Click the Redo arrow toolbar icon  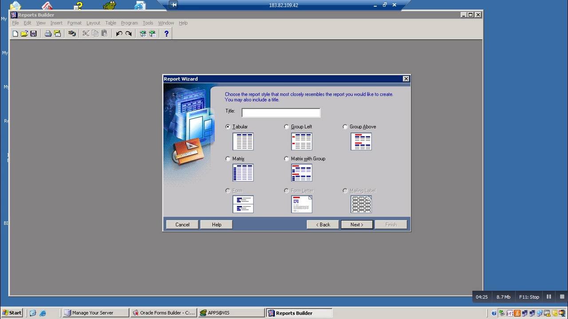[x=128, y=34]
